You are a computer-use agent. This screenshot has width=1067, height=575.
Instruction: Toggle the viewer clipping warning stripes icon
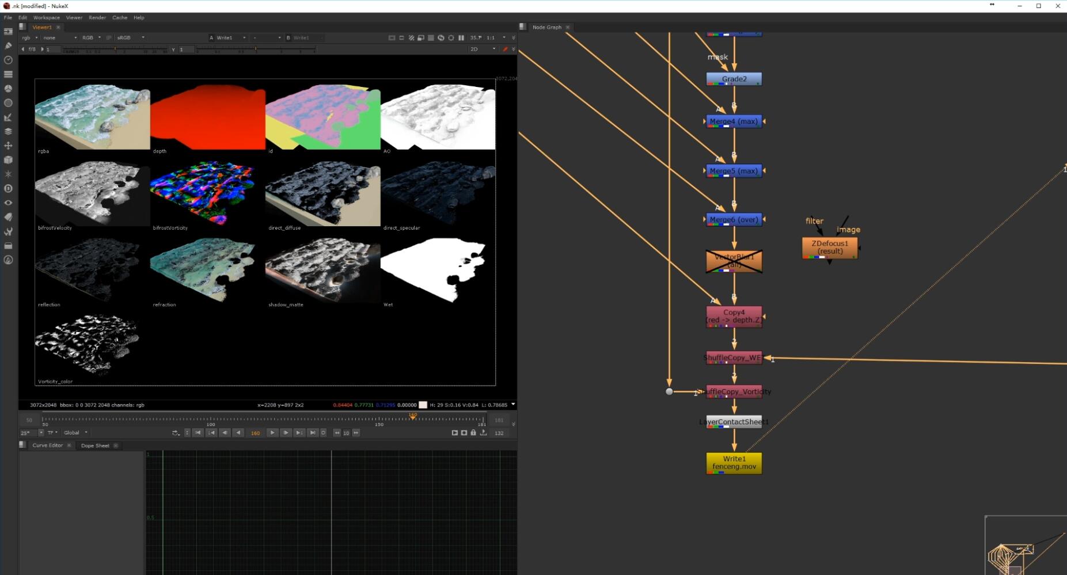(x=411, y=37)
